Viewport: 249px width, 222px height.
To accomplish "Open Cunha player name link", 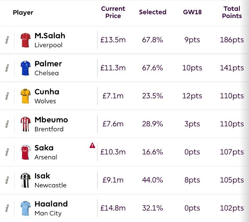I will 47,92.
